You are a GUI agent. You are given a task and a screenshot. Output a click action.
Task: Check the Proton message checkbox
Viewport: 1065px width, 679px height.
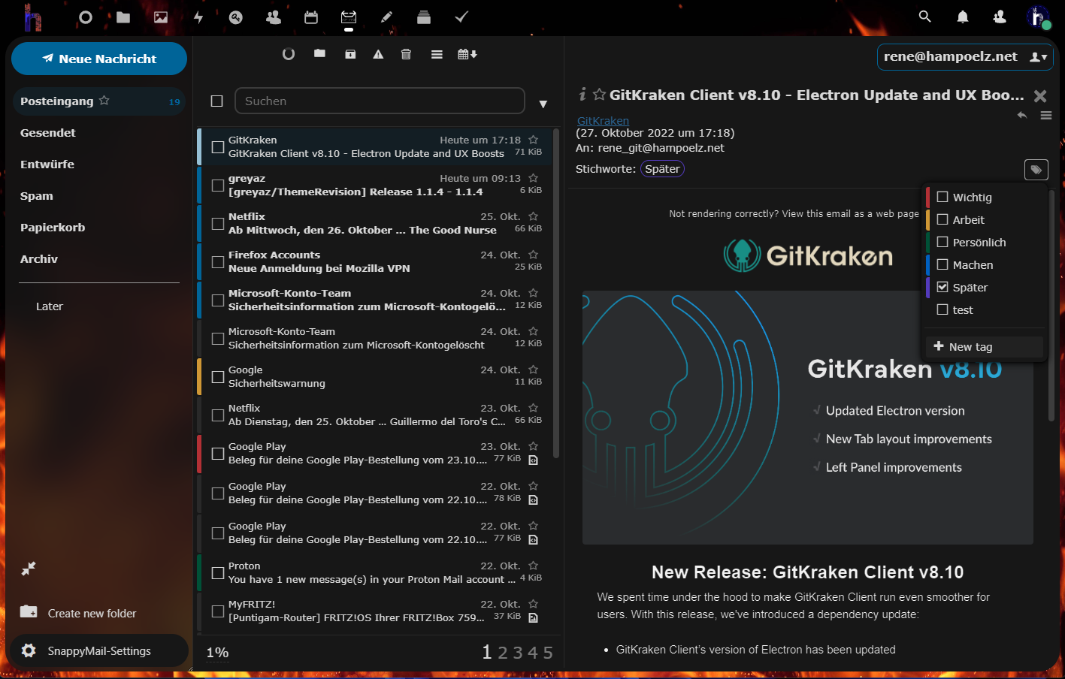click(x=218, y=572)
